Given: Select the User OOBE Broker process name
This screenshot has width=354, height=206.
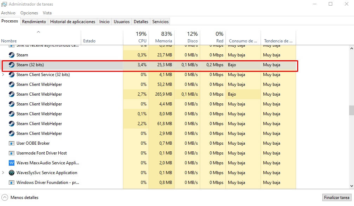Looking at the screenshot, I should pos(33,143).
